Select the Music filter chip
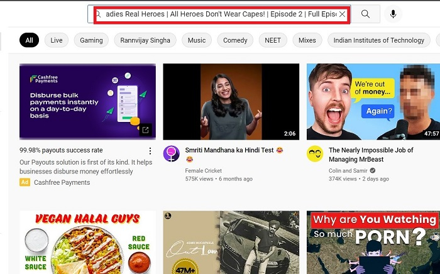This screenshot has width=440, height=274. (196, 40)
